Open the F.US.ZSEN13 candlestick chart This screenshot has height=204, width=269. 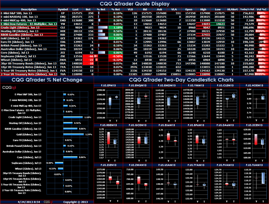coord(109,183)
